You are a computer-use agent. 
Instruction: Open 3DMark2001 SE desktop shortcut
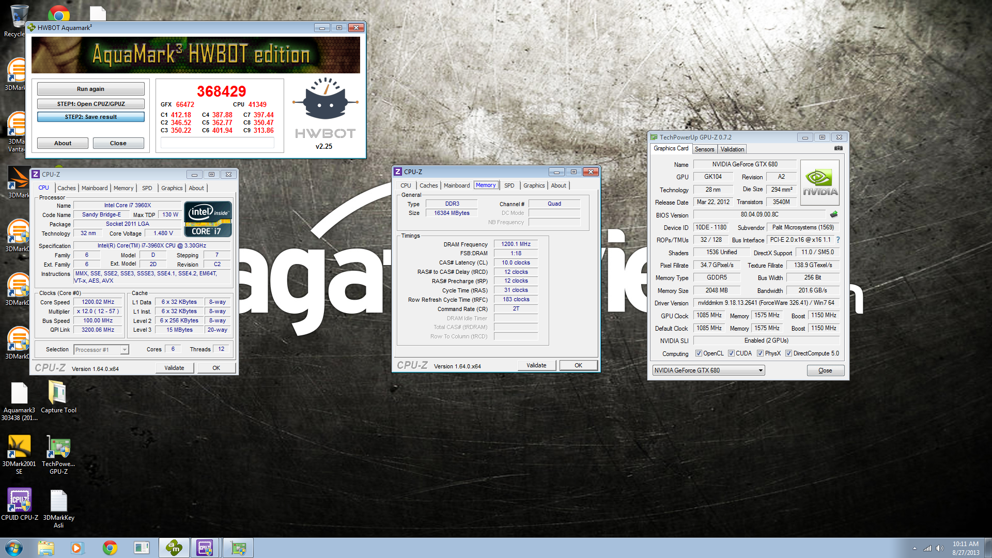[x=19, y=454]
